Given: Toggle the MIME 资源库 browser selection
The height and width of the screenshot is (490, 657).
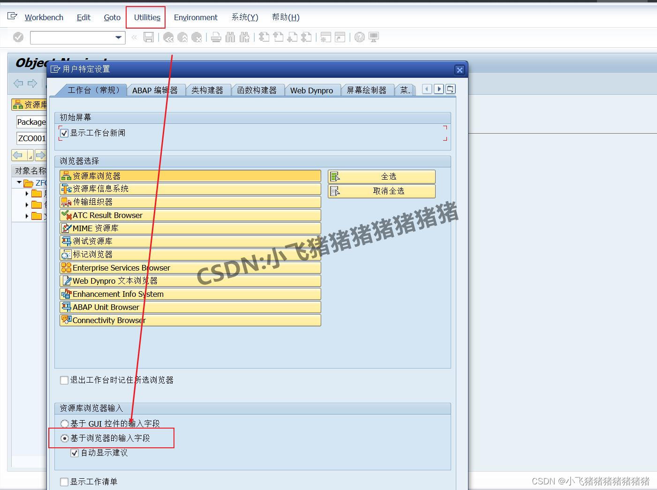Looking at the screenshot, I should [x=190, y=228].
